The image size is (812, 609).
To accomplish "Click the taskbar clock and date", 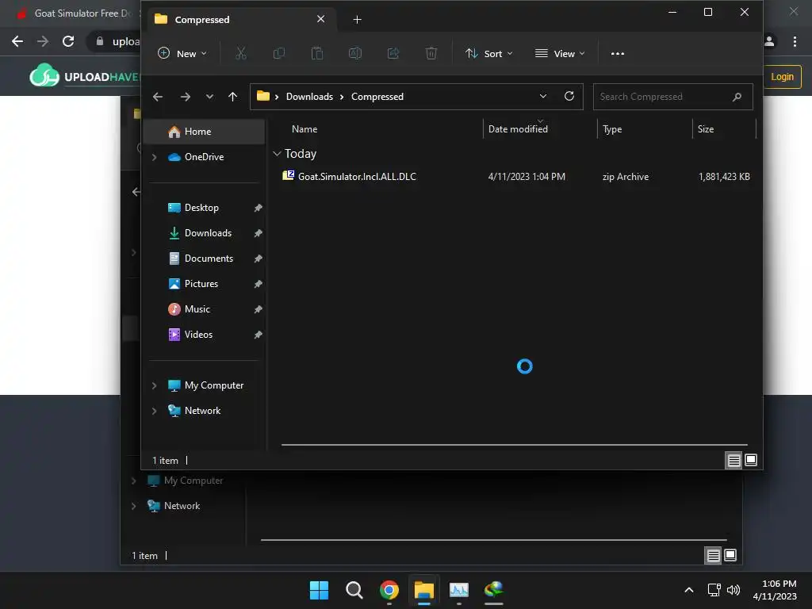I will click(775, 590).
